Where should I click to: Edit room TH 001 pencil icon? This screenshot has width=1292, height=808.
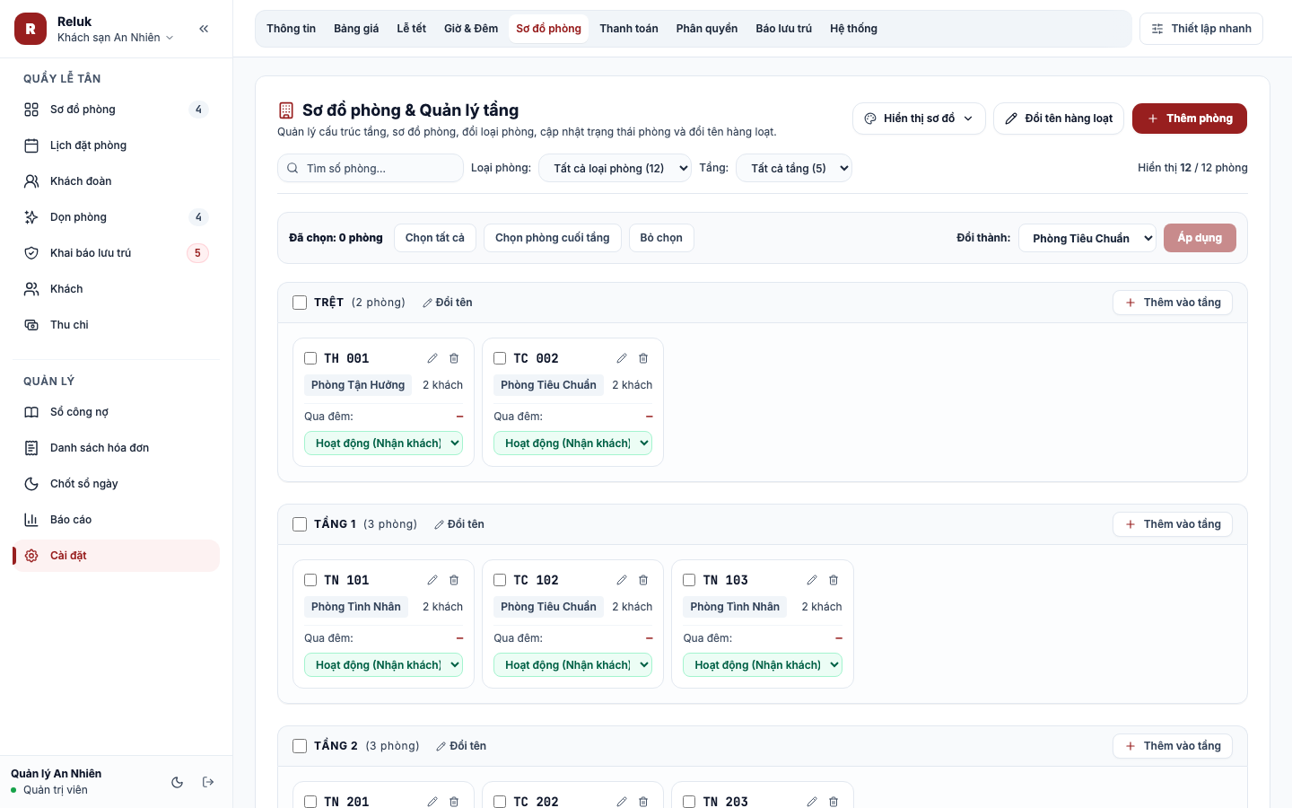(432, 358)
